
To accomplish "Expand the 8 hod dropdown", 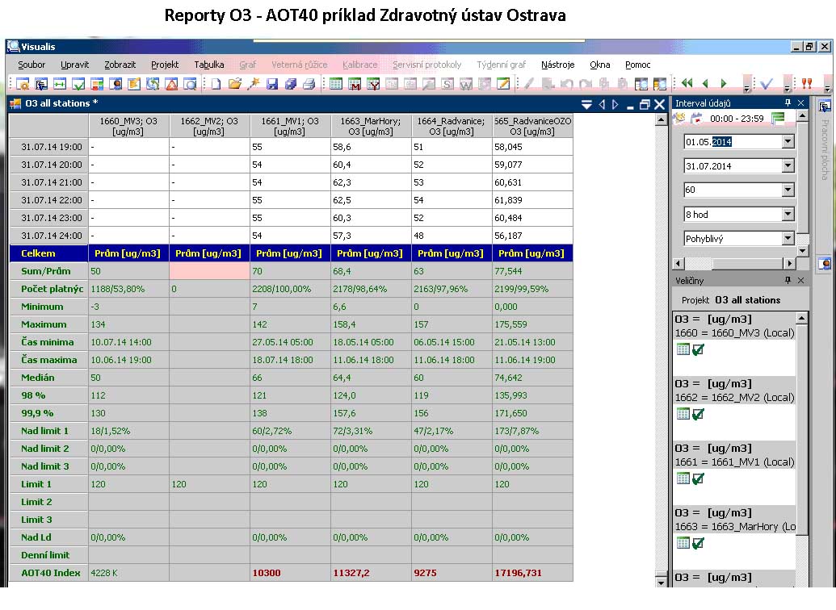I will (788, 214).
